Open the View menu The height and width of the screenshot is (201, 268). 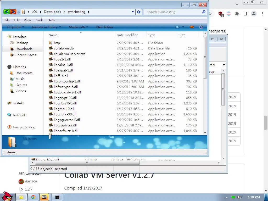click(27, 20)
